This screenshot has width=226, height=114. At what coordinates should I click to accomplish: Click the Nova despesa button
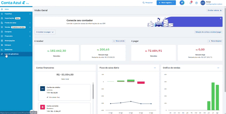[215, 41]
